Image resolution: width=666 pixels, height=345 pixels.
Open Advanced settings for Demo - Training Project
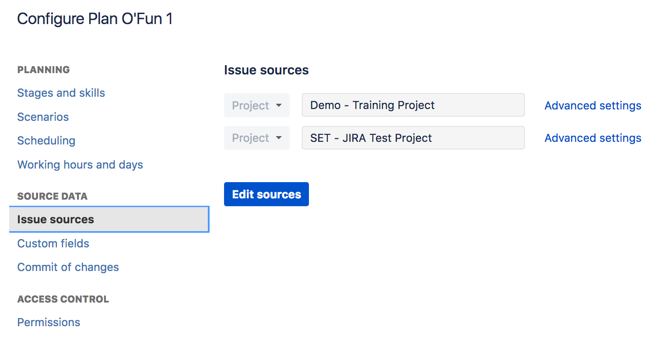point(592,105)
